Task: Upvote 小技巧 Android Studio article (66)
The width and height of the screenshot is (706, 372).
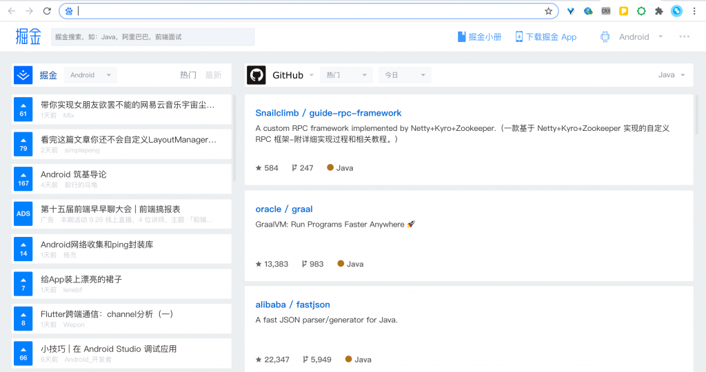Action: tap(23, 353)
